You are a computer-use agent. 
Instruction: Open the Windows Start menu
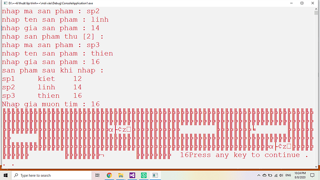(6, 175)
